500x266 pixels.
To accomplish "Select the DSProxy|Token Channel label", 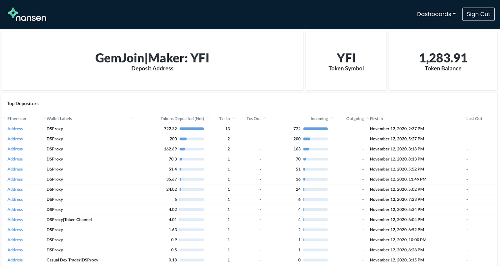I will [x=69, y=219].
